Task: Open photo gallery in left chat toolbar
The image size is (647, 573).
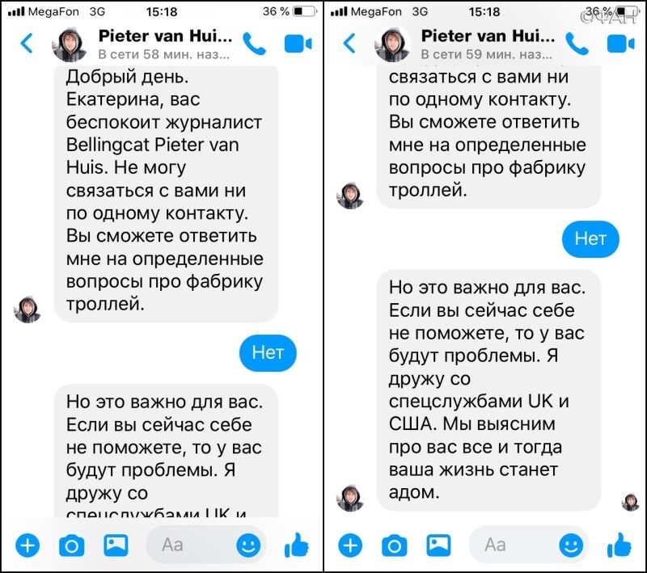Action: 116,545
